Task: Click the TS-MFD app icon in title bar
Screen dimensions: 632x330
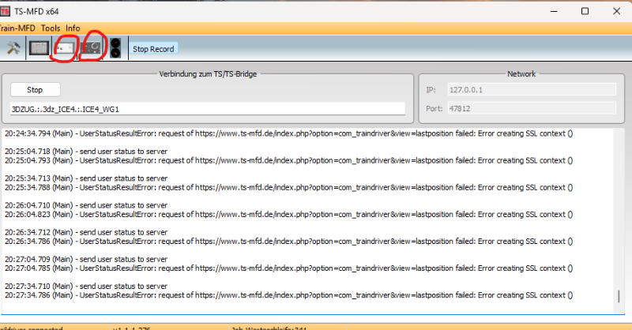Action: (x=6, y=11)
